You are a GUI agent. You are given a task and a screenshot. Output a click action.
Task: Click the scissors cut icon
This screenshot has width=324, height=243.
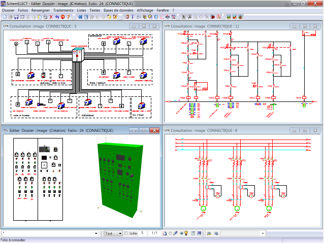(x=28, y=17)
